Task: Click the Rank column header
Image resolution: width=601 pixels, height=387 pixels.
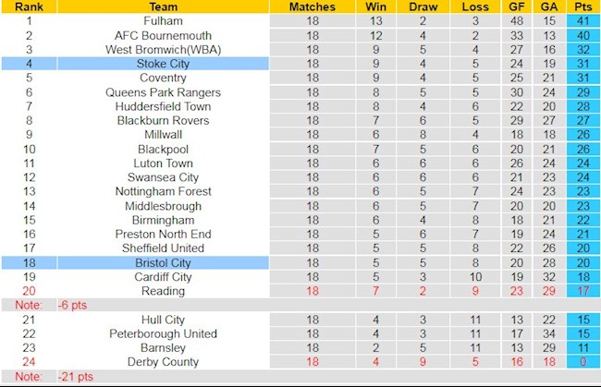Action: coord(29,6)
